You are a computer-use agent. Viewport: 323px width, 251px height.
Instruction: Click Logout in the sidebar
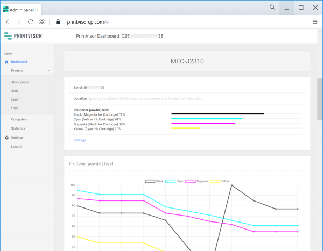click(x=16, y=146)
